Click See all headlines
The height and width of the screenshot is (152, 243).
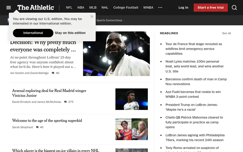pos(226,33)
